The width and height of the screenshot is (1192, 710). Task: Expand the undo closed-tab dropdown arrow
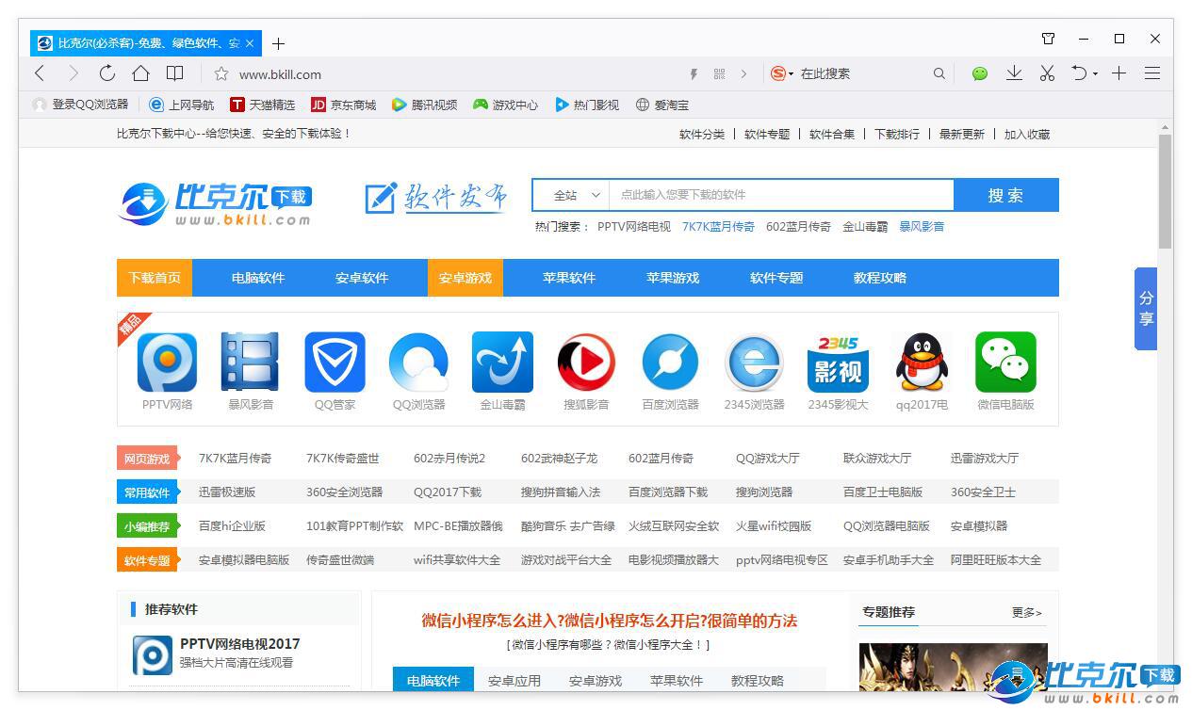(x=1095, y=74)
